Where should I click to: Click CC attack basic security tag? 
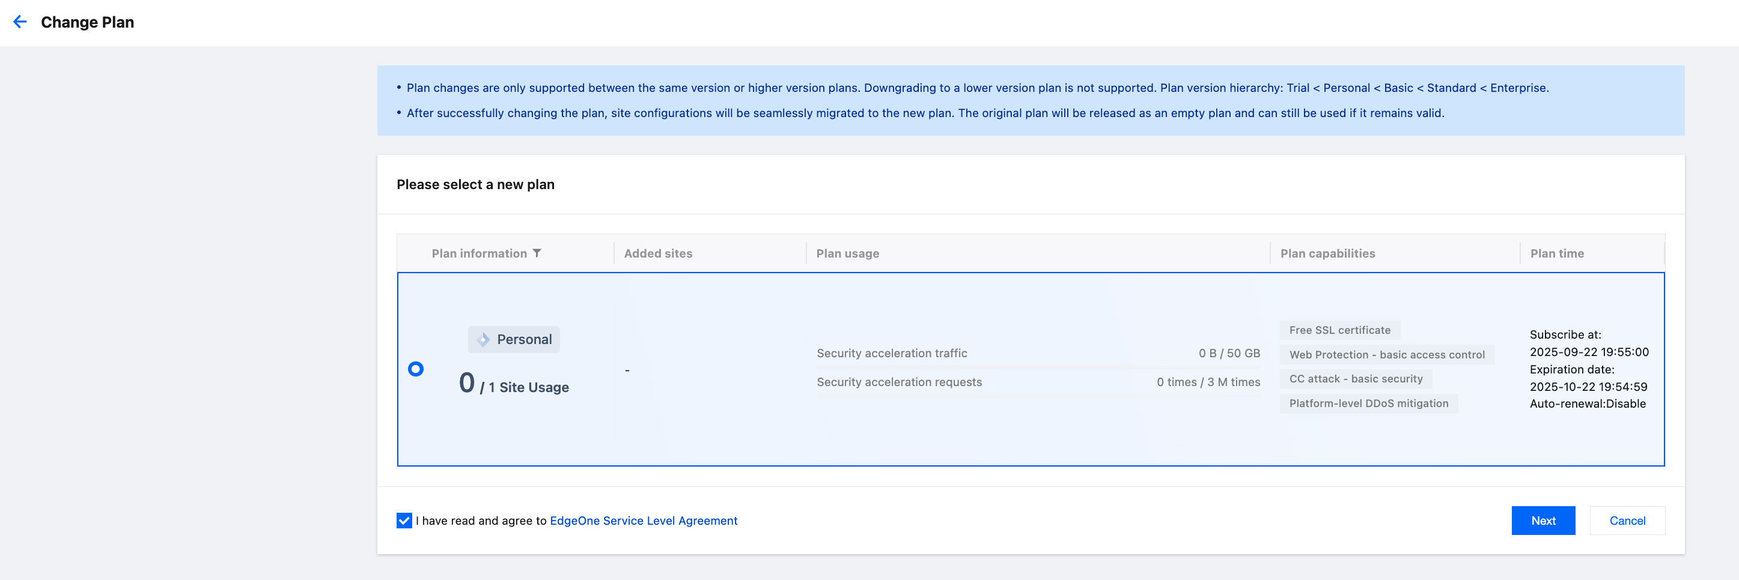1356,378
